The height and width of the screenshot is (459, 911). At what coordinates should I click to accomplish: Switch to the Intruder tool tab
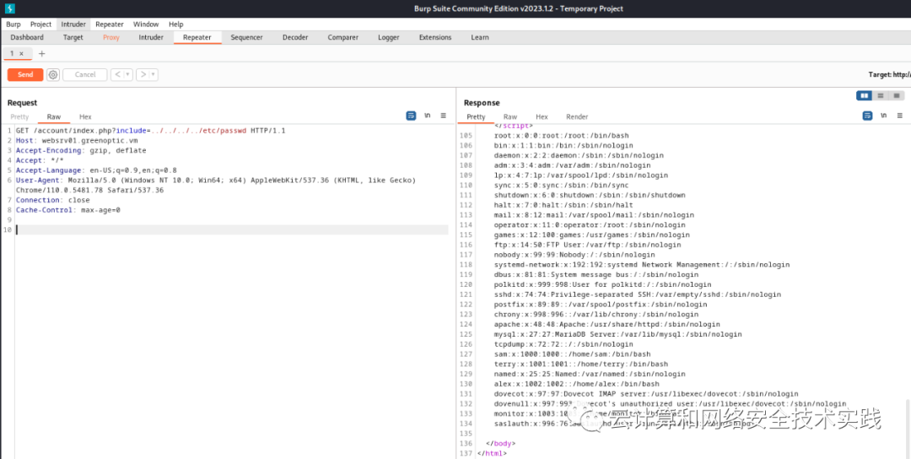point(150,37)
